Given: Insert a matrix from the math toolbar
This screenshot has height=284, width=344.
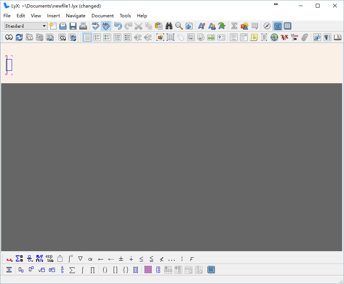Looking at the screenshot, I should [x=148, y=270].
